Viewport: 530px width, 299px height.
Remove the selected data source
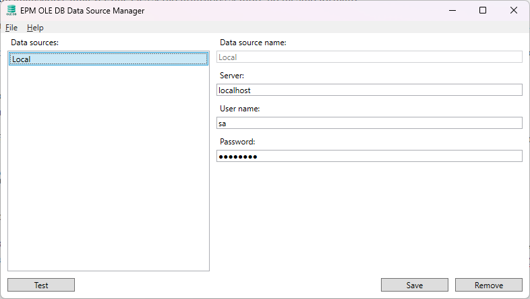[x=489, y=285]
